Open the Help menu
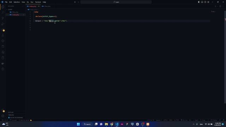This screenshot has width=226, height=127. click(x=44, y=2)
